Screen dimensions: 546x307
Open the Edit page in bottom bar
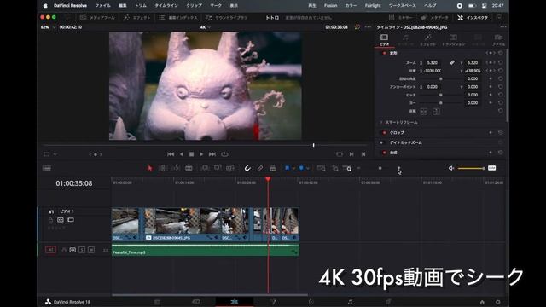[x=234, y=301]
